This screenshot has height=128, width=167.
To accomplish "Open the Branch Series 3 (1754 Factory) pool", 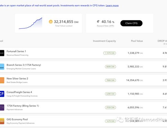I will [x=83, y=67].
